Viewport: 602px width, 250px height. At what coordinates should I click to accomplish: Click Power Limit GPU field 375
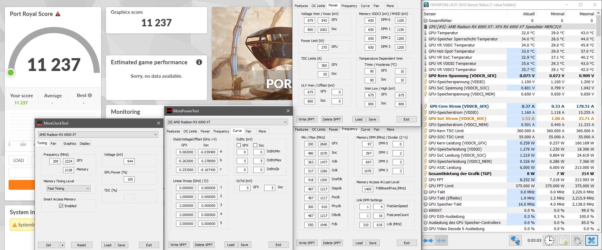(x=324, y=47)
